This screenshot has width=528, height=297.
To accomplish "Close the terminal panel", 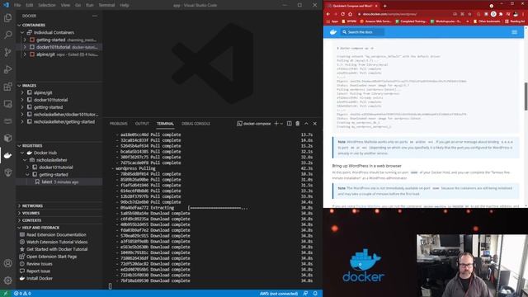I will pyautogui.click(x=315, y=124).
